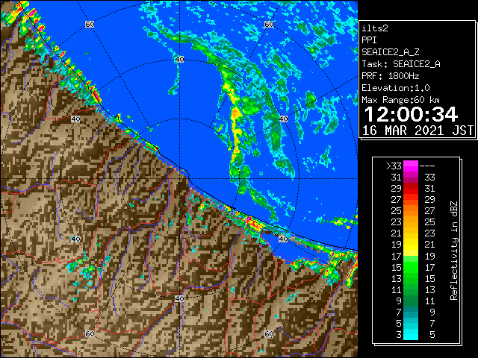Click the '60' range label in southeast land area
The width and height of the screenshot is (478, 358).
269,334
